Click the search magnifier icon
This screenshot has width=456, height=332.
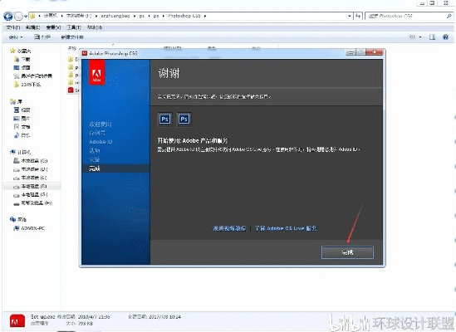coord(449,16)
